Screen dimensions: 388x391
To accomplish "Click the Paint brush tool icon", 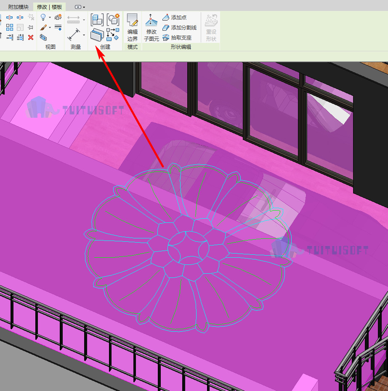I will click(x=43, y=27).
